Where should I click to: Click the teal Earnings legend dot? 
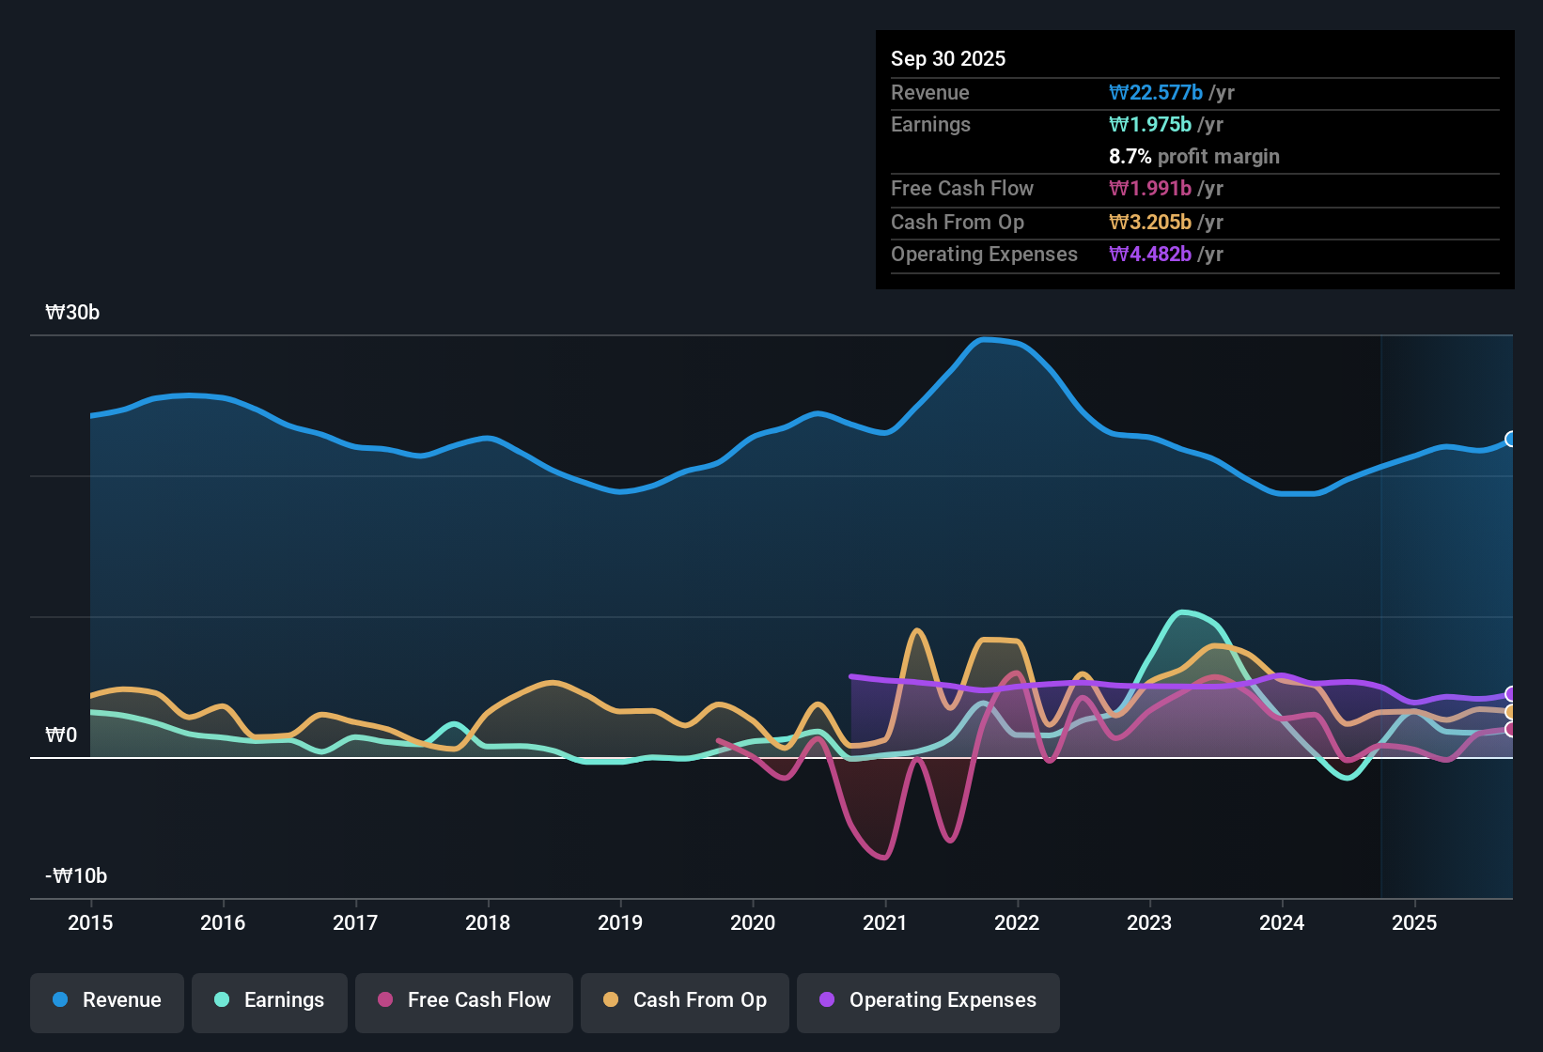[x=222, y=1000]
